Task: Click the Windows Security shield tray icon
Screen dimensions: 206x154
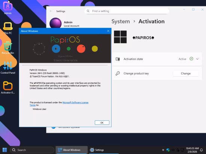Action: [x=168, y=150]
